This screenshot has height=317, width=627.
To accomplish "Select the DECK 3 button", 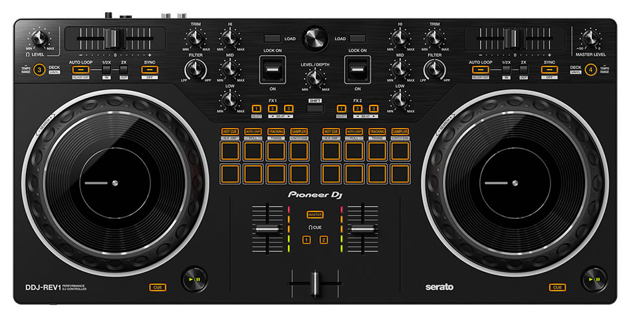I will (x=39, y=70).
